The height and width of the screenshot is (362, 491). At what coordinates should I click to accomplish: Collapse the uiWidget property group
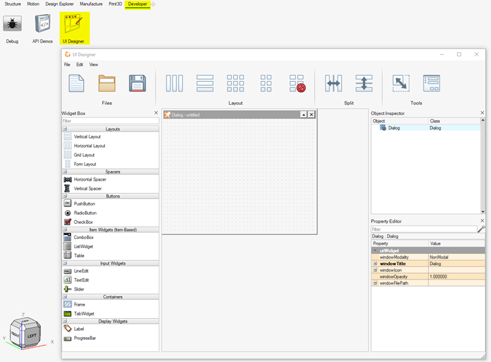tap(374, 250)
